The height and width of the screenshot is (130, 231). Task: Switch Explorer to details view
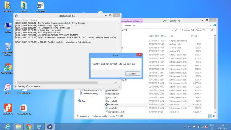210,116
